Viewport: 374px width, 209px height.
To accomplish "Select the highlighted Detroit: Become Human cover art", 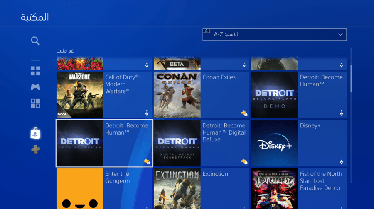I will tap(80, 143).
